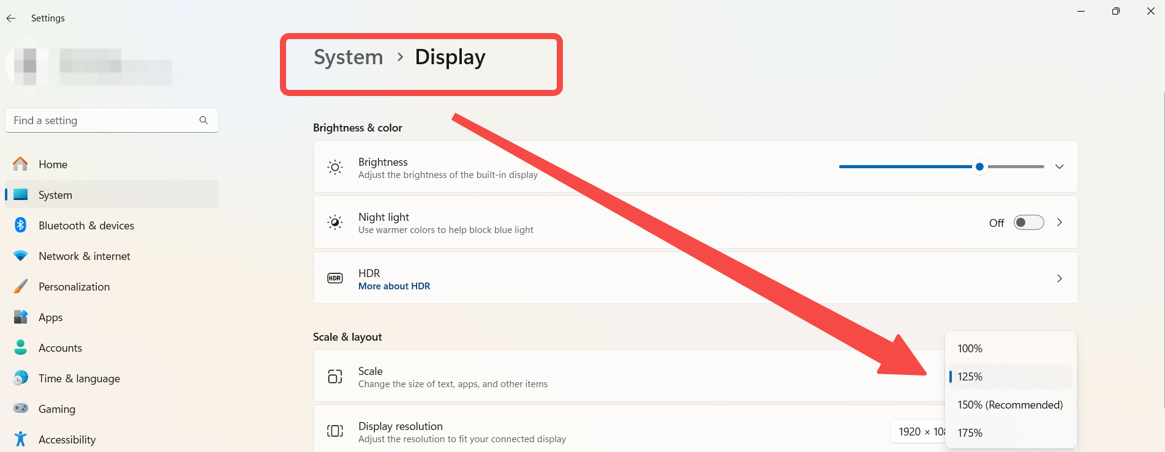1165x452 pixels.
Task: Click the search magnifier icon
Action: pyautogui.click(x=203, y=120)
